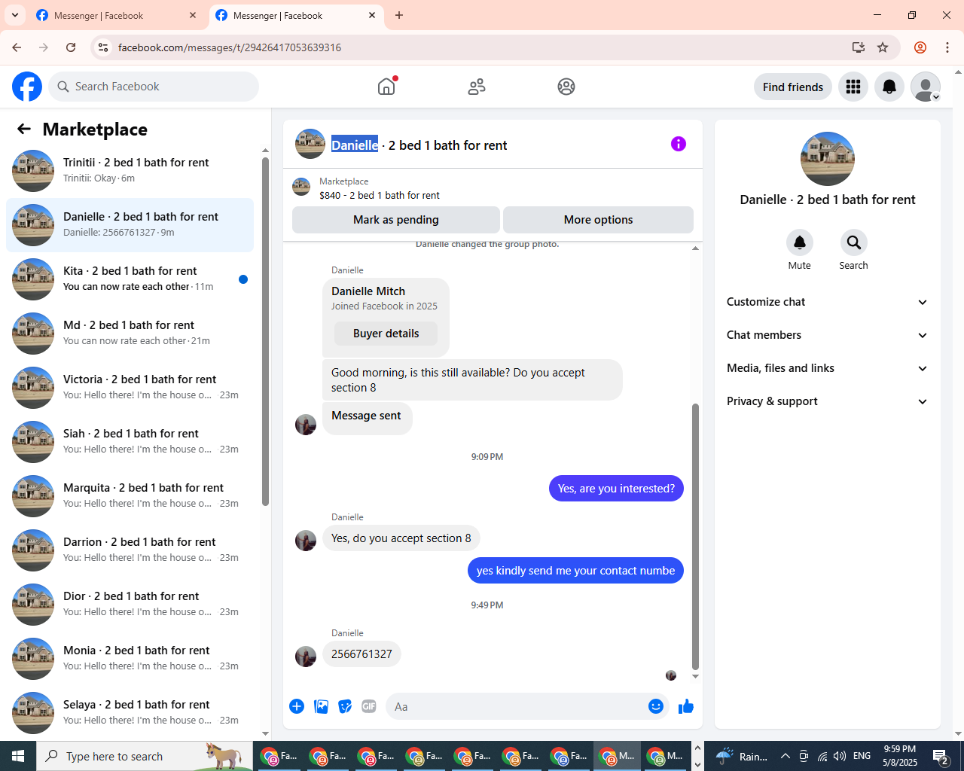Go to the Home feed icon

pos(386,87)
